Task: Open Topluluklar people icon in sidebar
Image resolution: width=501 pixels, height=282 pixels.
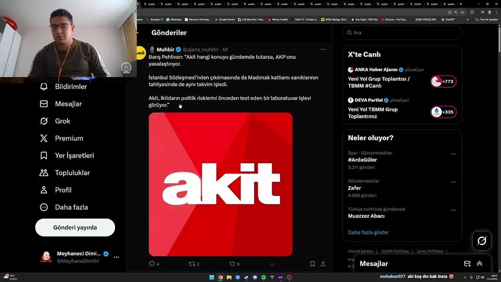Action: (x=44, y=173)
